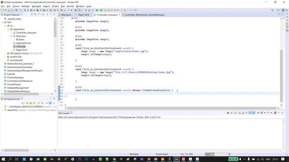The width and height of the screenshot is (289, 162).
Task: Open the File menu
Action: coord(3,6)
